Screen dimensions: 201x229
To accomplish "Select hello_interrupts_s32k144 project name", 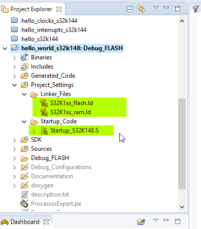I will pyautogui.click(x=54, y=30).
